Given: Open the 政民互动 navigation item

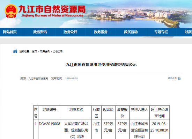Looking at the screenshot, I should (x=131, y=32).
